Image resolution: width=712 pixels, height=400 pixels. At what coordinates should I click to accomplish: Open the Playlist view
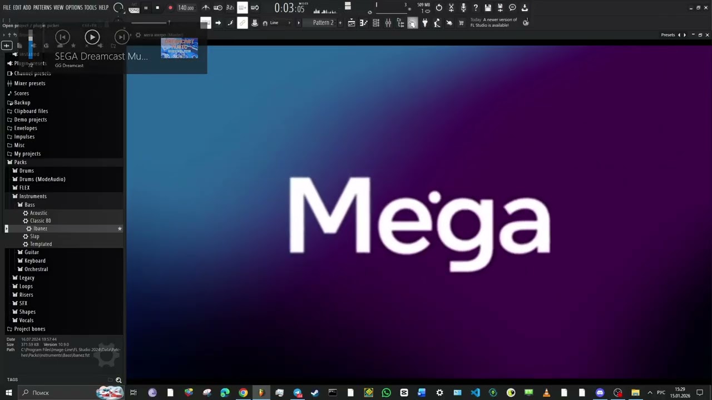click(x=352, y=23)
